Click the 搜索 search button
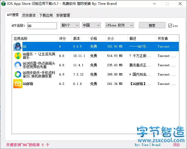Screen dimensions: 187x149 (152, 25)
